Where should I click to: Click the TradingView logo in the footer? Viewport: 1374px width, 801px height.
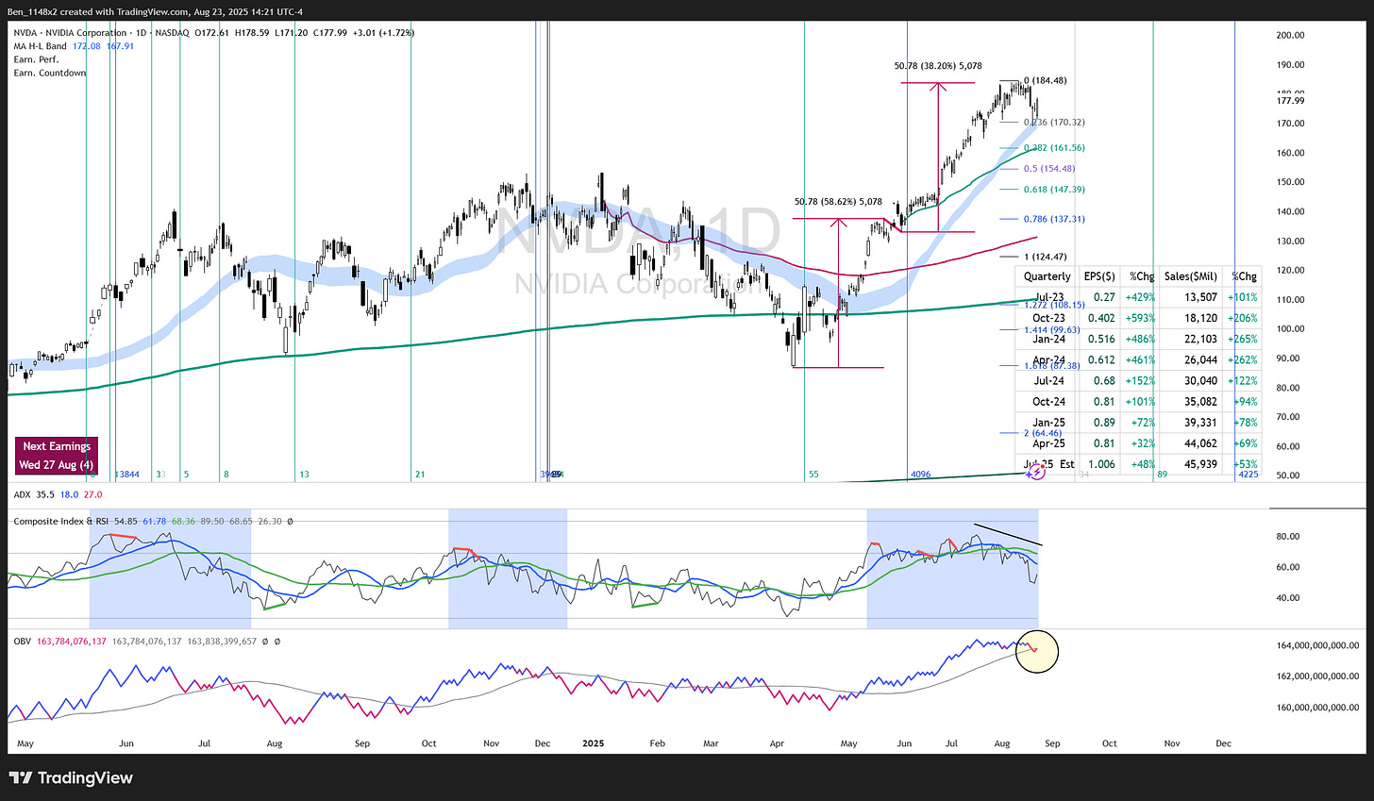[72, 778]
